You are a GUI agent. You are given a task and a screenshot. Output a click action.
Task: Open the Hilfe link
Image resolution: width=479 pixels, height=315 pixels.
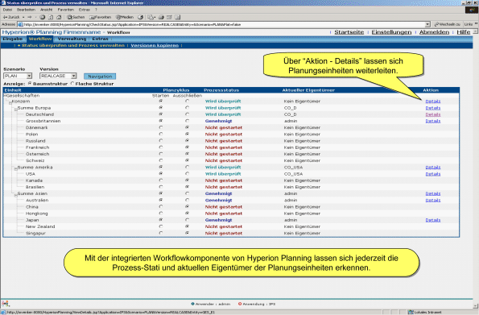click(464, 32)
